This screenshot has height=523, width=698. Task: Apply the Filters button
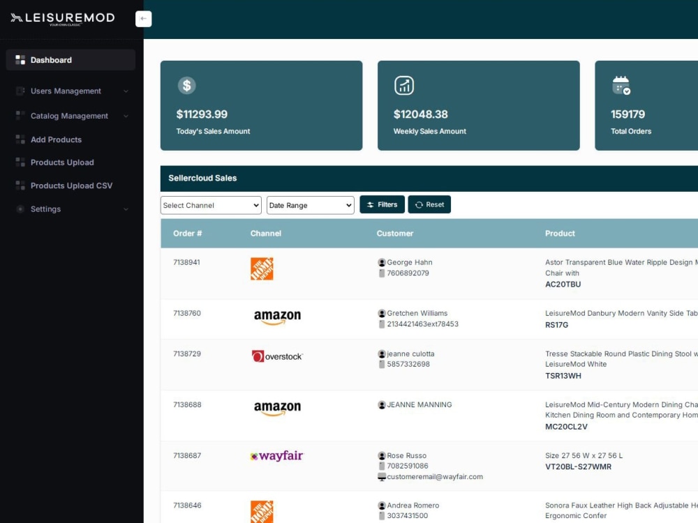(x=382, y=204)
